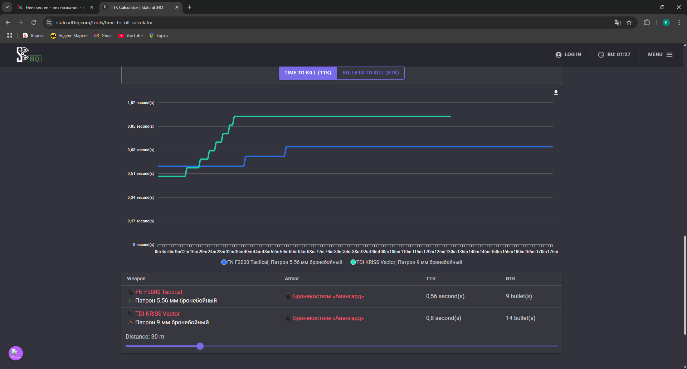Click the TTK column header
The height and width of the screenshot is (369, 687).
tap(430, 279)
